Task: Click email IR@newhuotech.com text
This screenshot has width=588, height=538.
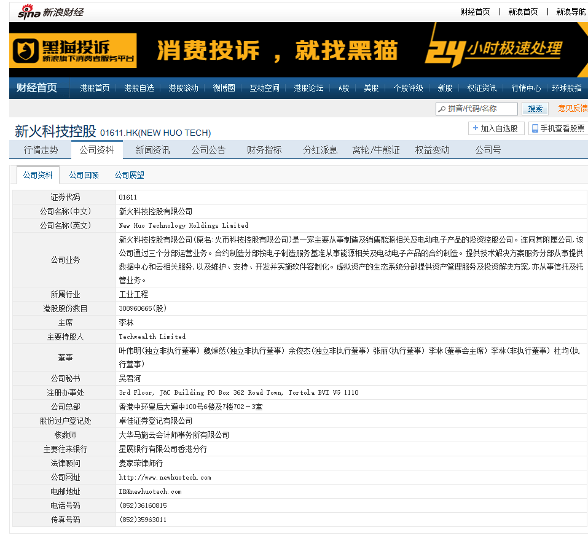Action: pos(150,491)
